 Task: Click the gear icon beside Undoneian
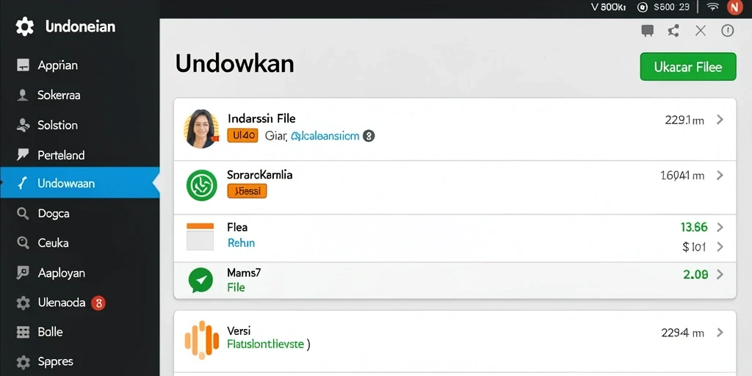pos(24,26)
